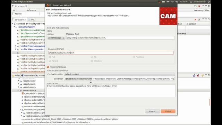Click Cancel in the Constraint Wizard
Image resolution: width=222 pixels, height=125 pixels.
point(152,111)
